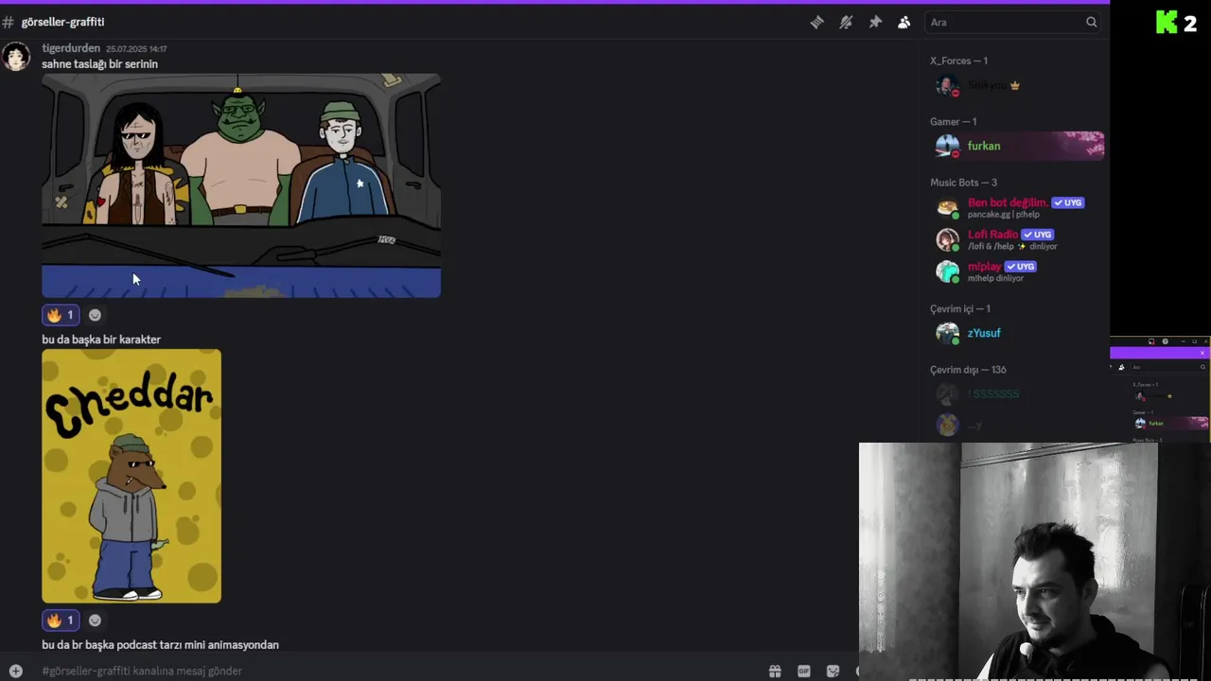Click message 'bu da br başka podcast tarzı mini animasyondan'
The image size is (1211, 681).
point(160,645)
